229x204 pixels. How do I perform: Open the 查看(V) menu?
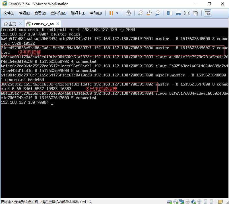40,13
